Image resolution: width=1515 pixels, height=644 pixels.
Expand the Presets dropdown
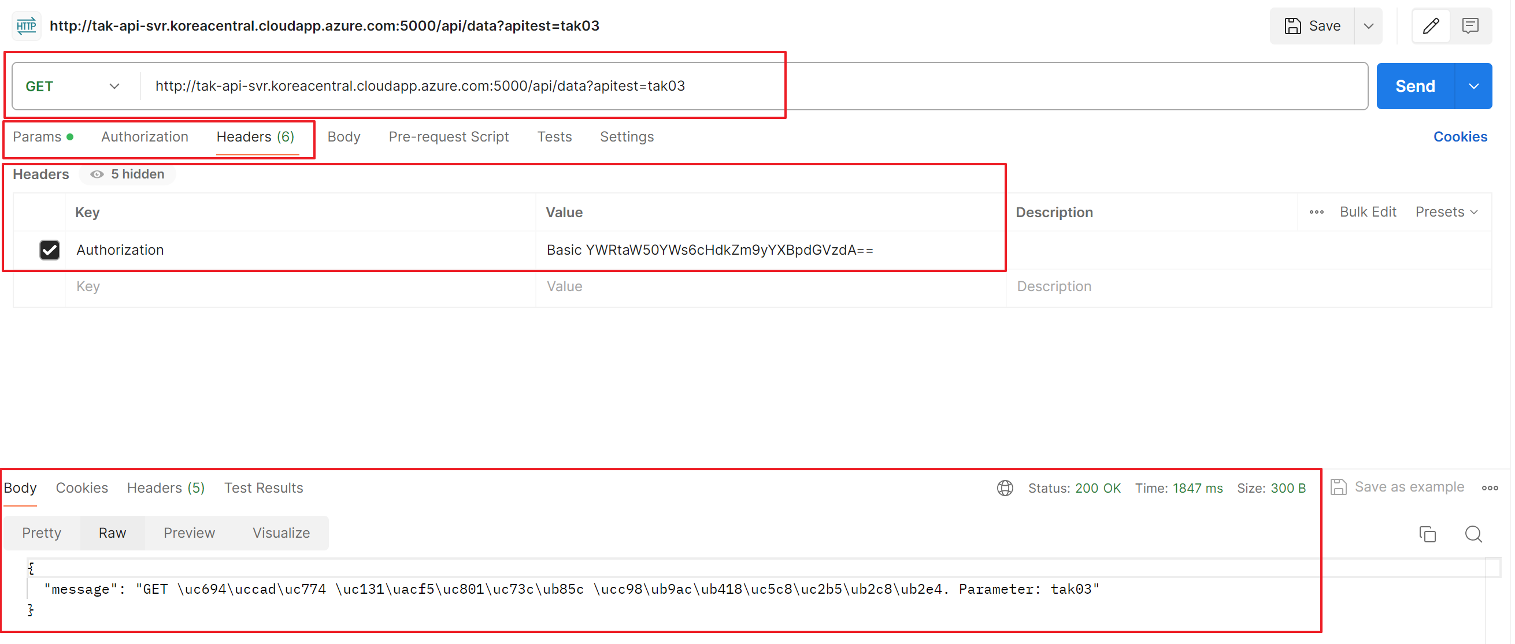pos(1446,212)
